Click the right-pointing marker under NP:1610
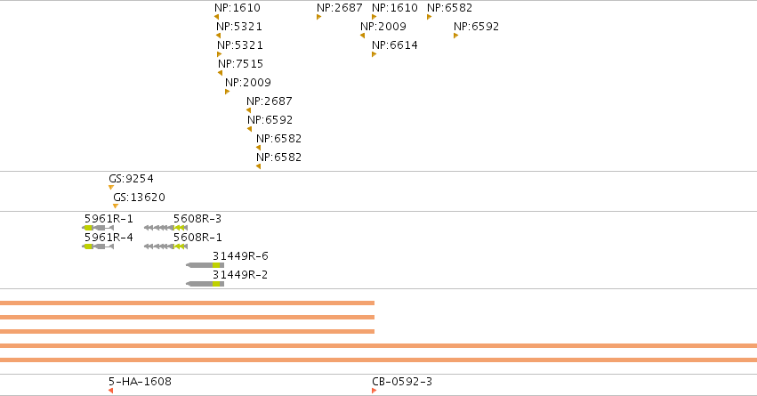This screenshot has width=757, height=396. 374,17
